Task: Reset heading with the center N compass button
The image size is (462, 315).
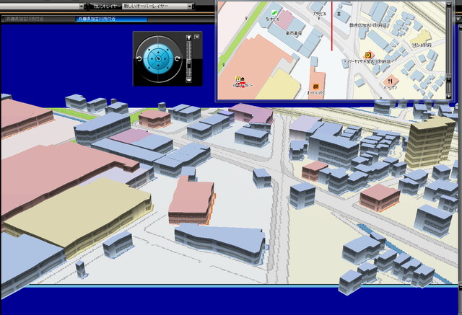Action: pos(158,58)
